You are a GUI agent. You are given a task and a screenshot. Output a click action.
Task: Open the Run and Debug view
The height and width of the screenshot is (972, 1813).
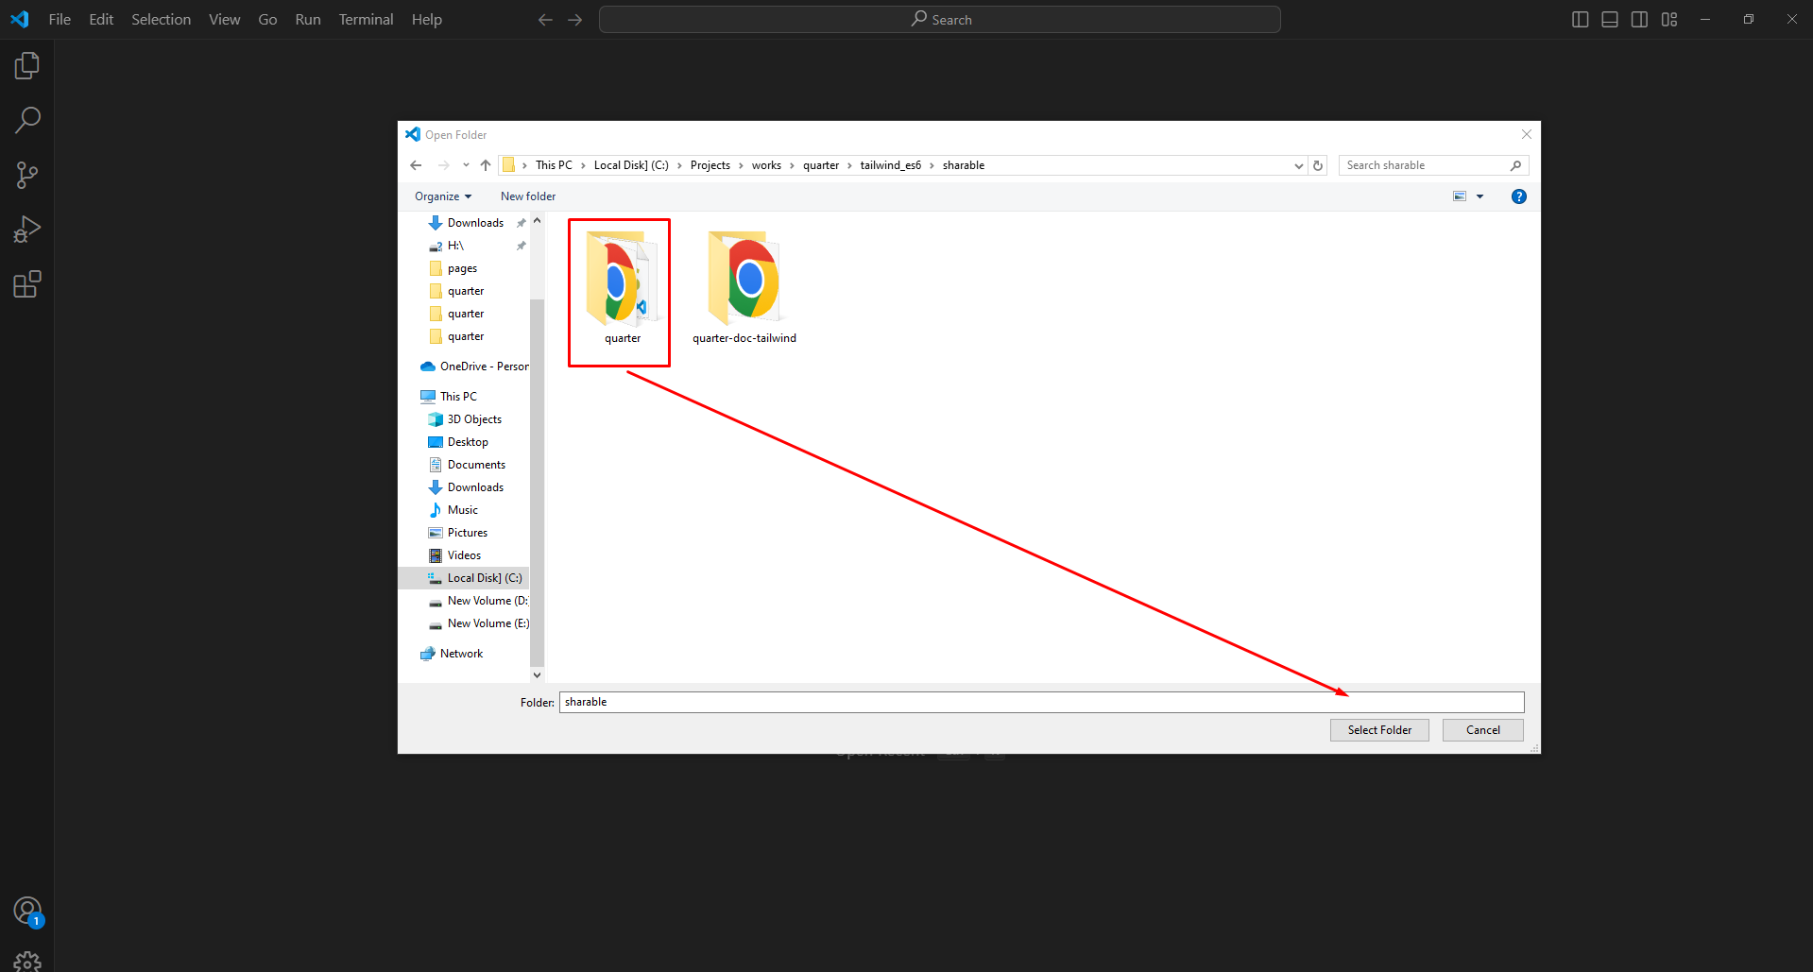coord(27,230)
